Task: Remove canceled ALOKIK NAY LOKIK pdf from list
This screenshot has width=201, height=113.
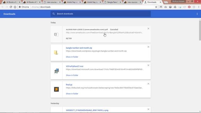Action: [x=148, y=29]
